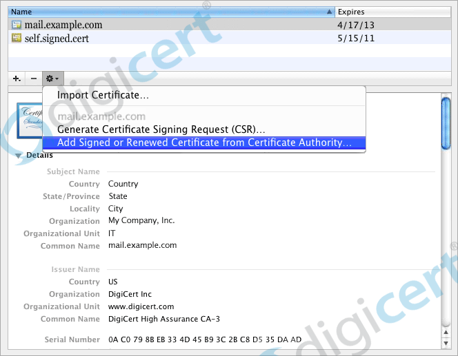Select the mail.example.com row in certificate list
The image size is (458, 356).
click(x=172, y=25)
